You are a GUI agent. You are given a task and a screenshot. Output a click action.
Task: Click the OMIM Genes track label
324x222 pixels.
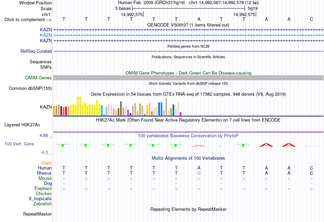pyautogui.click(x=38, y=78)
